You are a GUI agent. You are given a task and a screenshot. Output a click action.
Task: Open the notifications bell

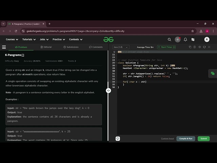[185, 39]
